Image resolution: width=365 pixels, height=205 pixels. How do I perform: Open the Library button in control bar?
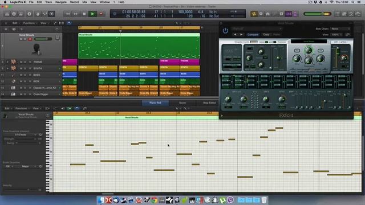[7, 14]
